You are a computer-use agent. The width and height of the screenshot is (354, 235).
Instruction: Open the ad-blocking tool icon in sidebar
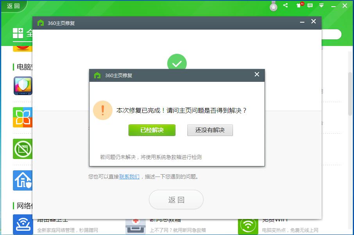(x=23, y=149)
